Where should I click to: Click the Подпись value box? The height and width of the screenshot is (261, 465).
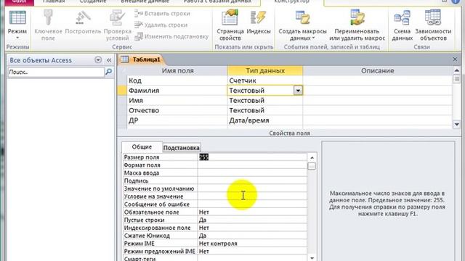point(252,181)
